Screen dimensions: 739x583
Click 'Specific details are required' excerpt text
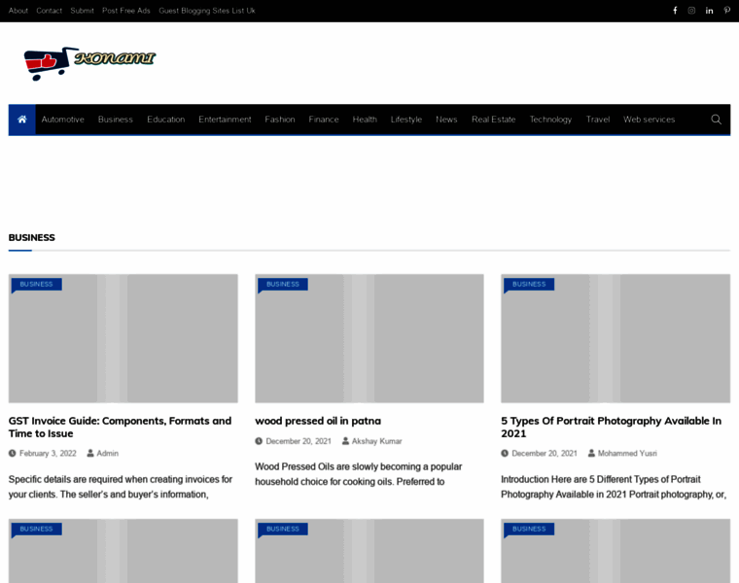[x=121, y=487]
